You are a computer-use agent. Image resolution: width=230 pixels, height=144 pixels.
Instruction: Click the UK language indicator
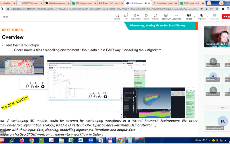coord(196,140)
